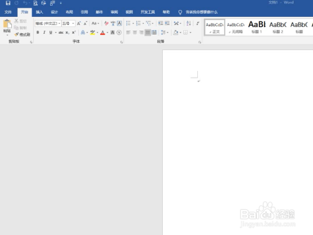Show paragraph marks icon

click(x=198, y=23)
